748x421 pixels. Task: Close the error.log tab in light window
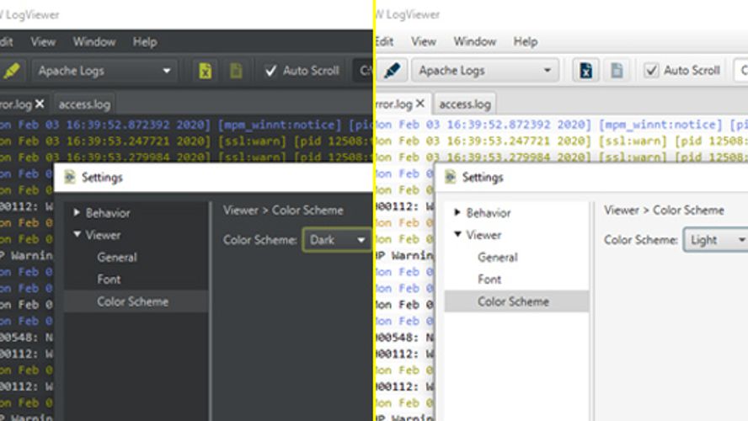point(420,104)
